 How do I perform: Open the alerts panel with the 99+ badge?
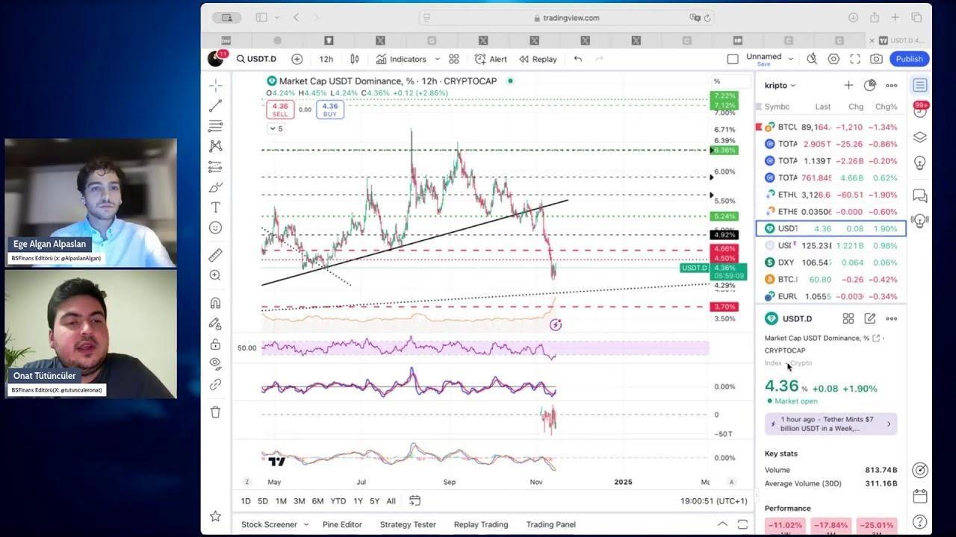click(920, 110)
